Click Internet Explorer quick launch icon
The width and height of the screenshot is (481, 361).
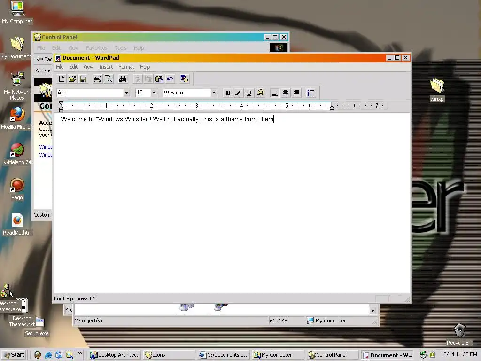48,355
